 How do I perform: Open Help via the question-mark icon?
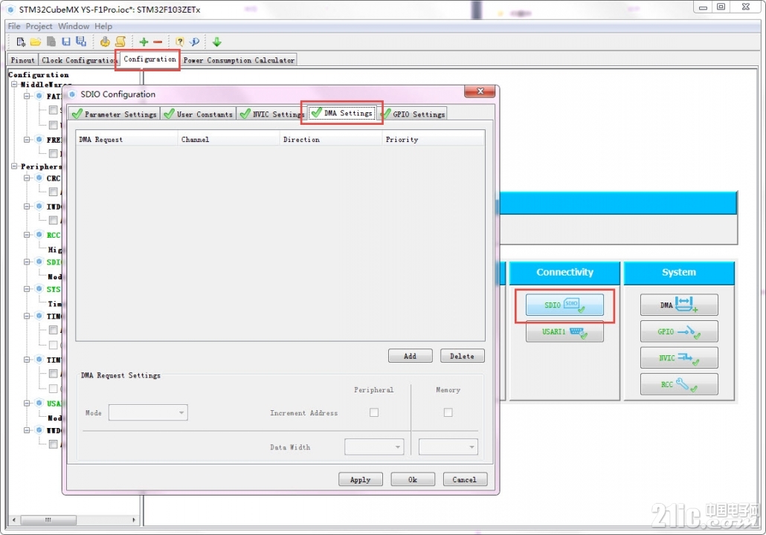coord(179,42)
